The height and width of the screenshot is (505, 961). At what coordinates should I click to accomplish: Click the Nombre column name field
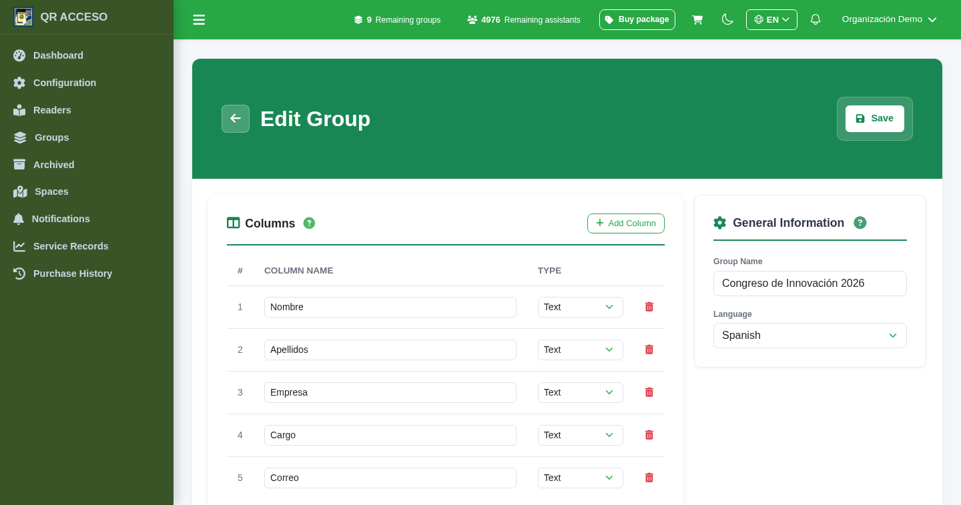pos(390,307)
